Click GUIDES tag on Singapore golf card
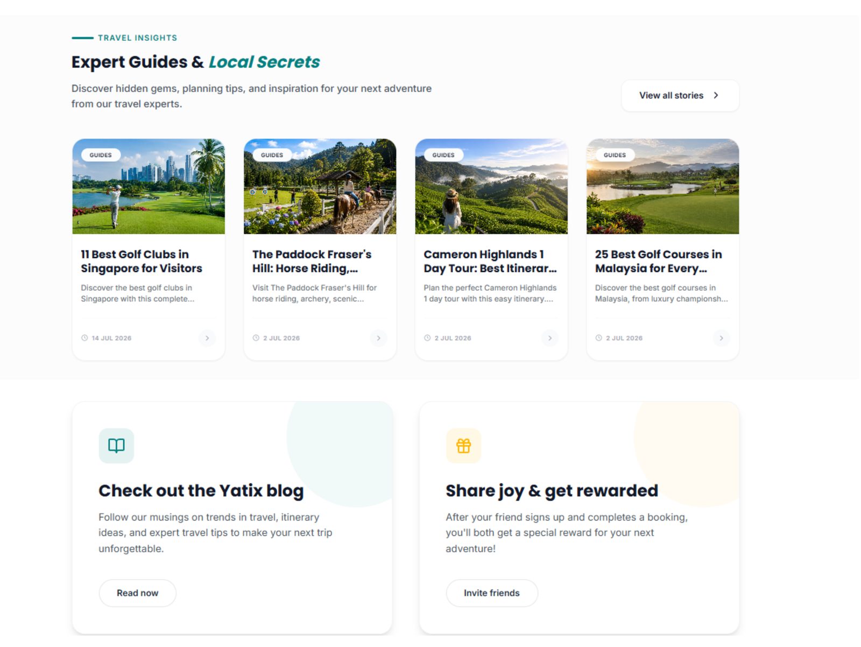The image size is (861, 647). click(101, 155)
